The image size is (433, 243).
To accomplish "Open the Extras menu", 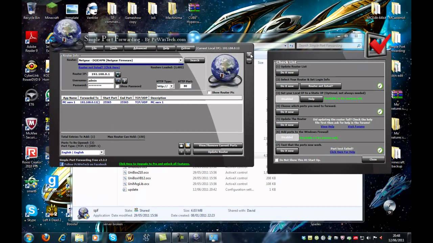I will 186,48.
